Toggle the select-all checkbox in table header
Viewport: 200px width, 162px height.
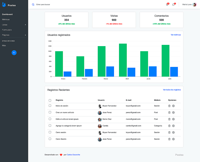point(50,100)
